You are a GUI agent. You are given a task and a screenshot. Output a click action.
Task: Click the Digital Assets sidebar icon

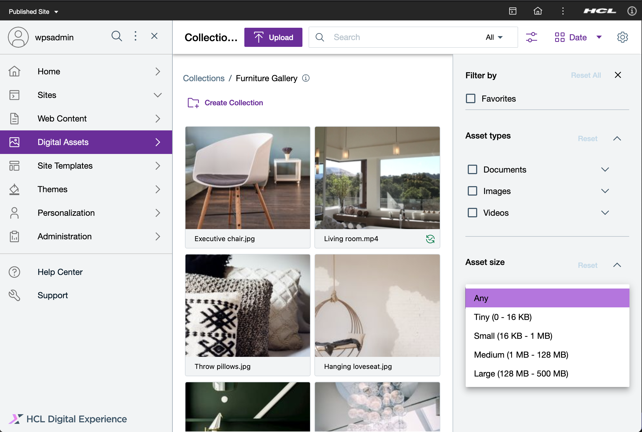[x=14, y=142]
